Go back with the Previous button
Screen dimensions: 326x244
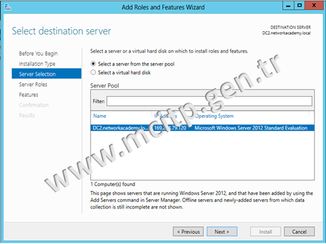(x=188, y=231)
